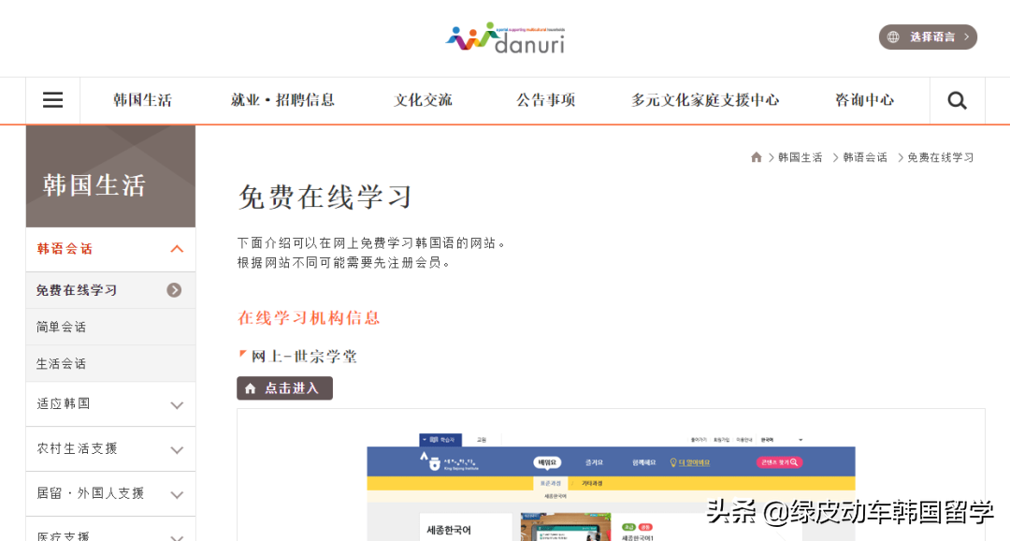The width and height of the screenshot is (1010, 541).
Task: Open the 文化交流 navigation menu
Action: [x=423, y=100]
